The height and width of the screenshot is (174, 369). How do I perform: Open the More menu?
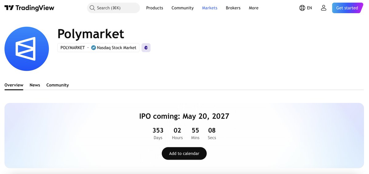254,8
